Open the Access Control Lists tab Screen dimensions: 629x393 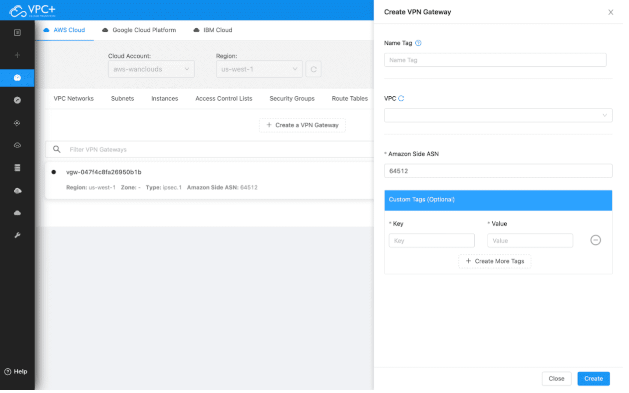224,98
